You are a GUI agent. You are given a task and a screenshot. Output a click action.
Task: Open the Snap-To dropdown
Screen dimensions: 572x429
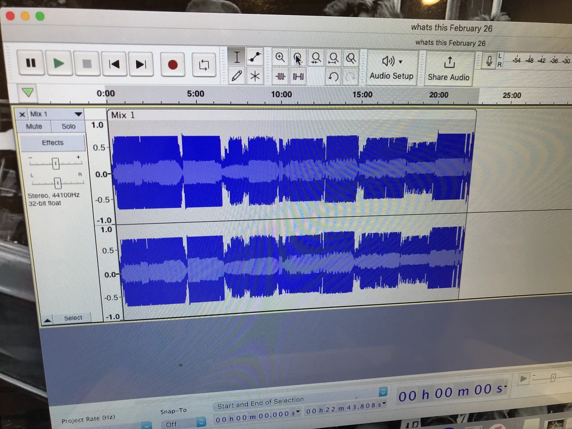click(201, 423)
